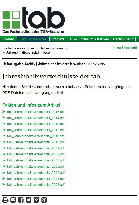Click the tab magazine logo
The width and height of the screenshot is (139, 205).
coord(34,20)
